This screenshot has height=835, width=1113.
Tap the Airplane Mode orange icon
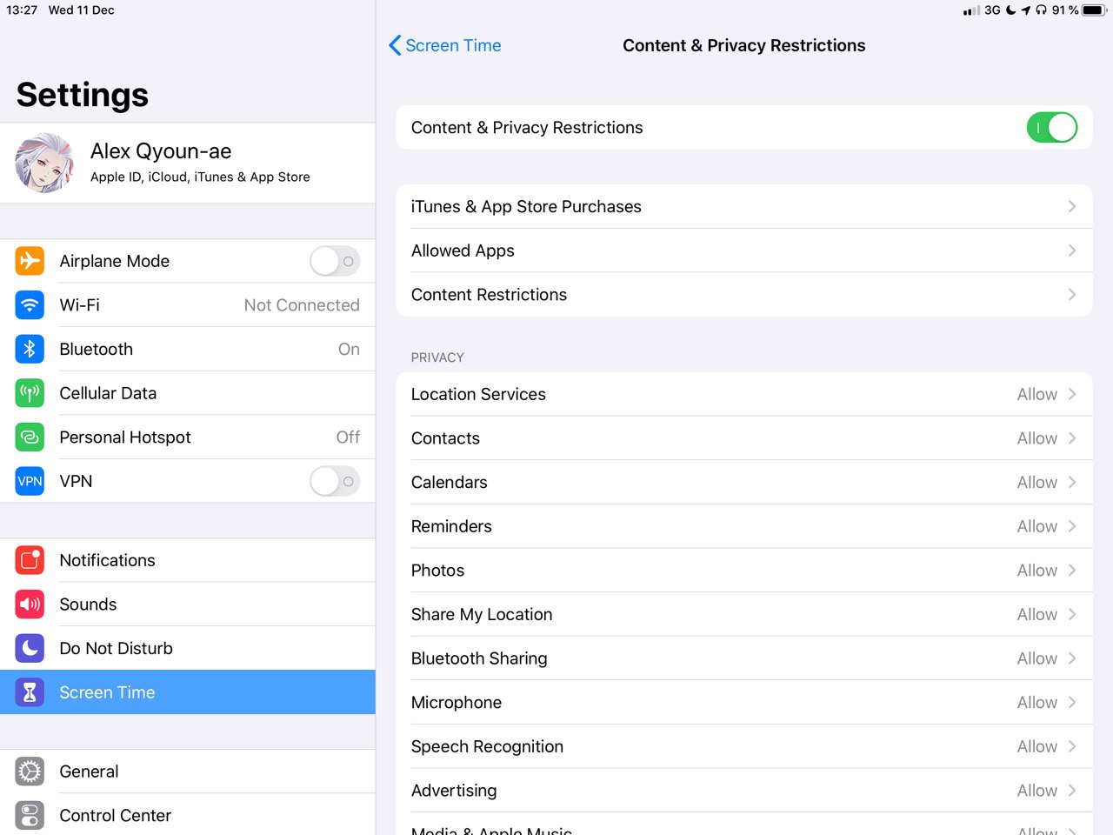[30, 261]
